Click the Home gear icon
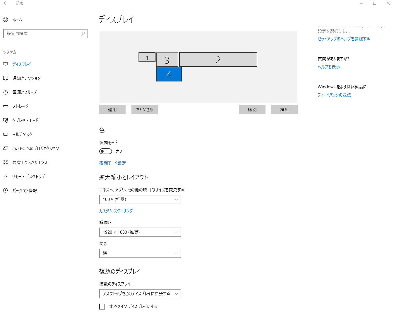The image size is (394, 313). tap(6, 20)
